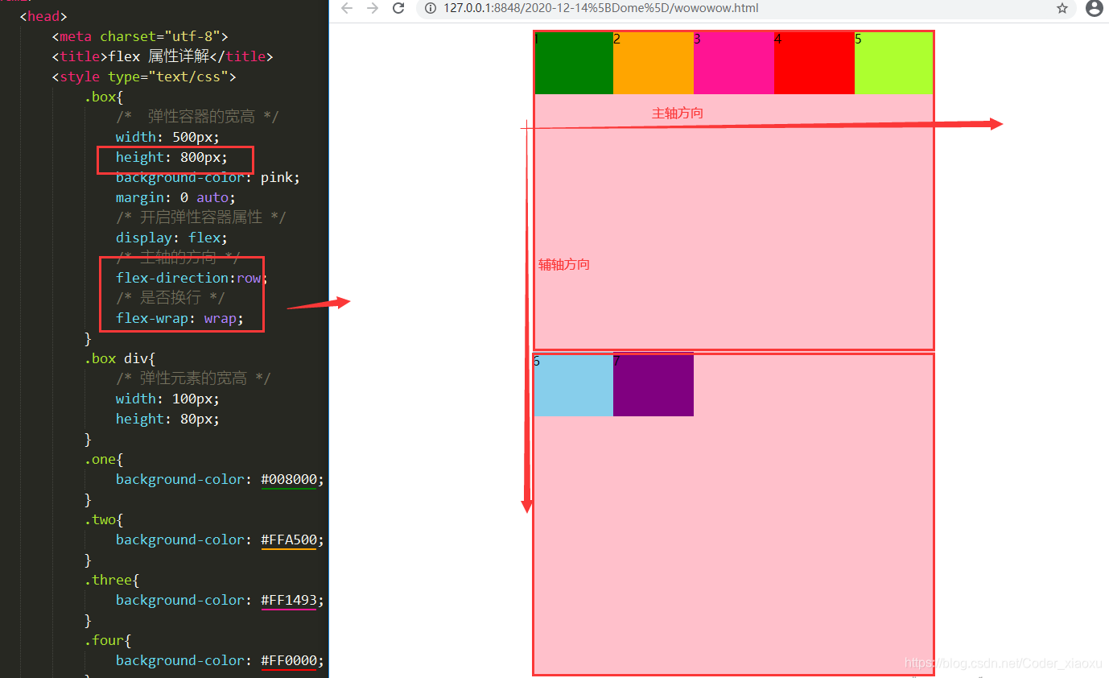Click the '.box{' selector line
Viewport: 1109px width, 678px height.
[104, 97]
